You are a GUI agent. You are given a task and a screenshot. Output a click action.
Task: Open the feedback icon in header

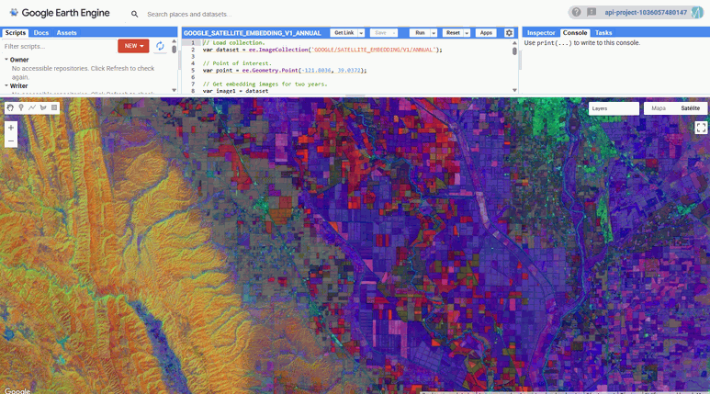pos(592,12)
